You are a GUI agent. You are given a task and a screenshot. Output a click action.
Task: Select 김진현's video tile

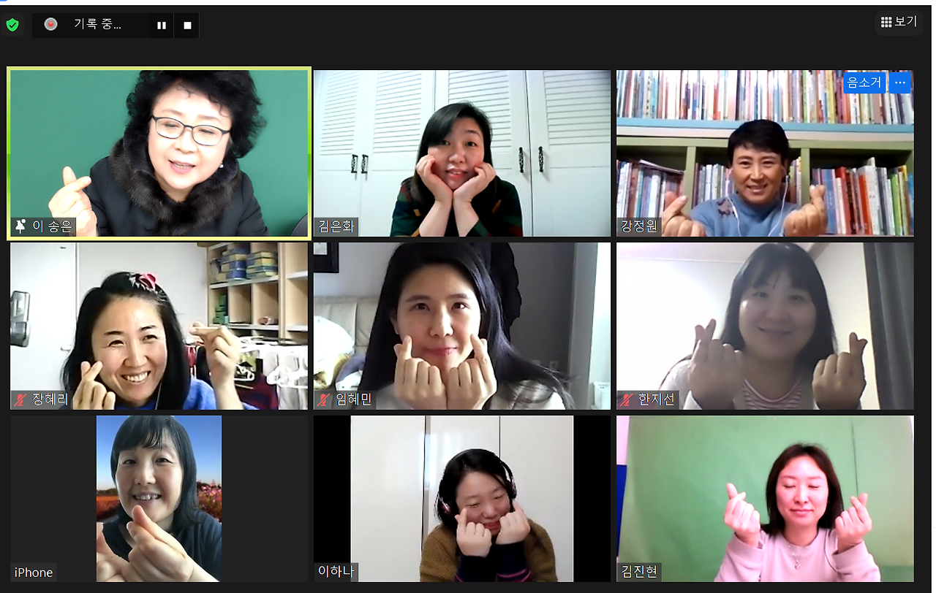tap(765, 499)
